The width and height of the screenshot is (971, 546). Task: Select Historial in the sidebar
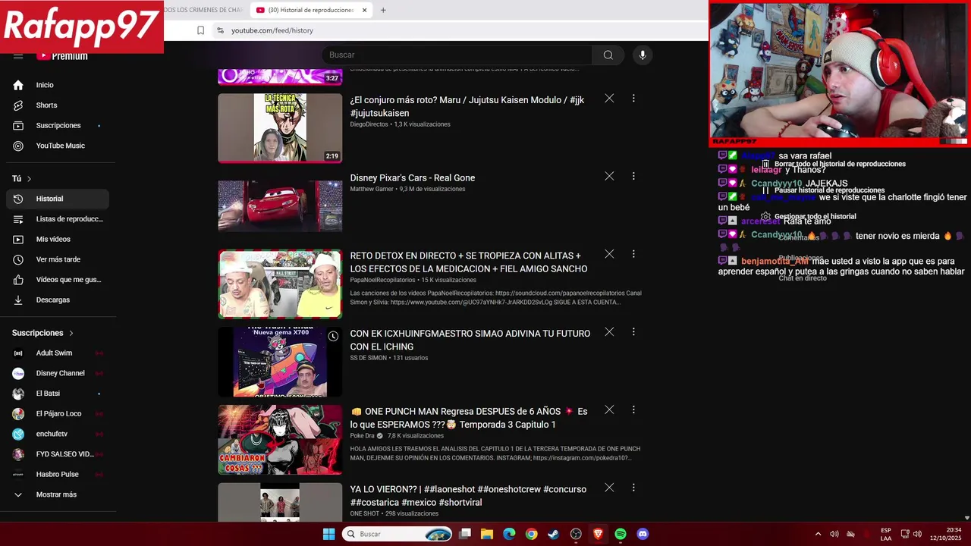(x=58, y=199)
